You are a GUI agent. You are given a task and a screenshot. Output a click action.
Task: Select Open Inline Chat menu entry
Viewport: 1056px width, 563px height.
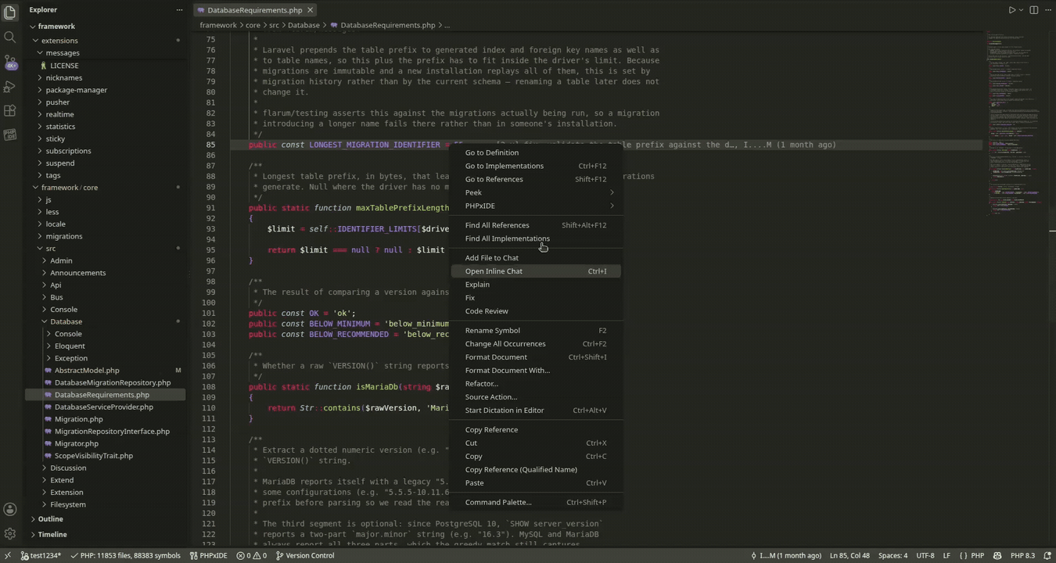537,271
